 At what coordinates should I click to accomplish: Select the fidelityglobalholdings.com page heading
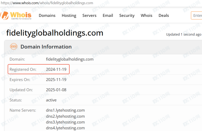click(55, 33)
